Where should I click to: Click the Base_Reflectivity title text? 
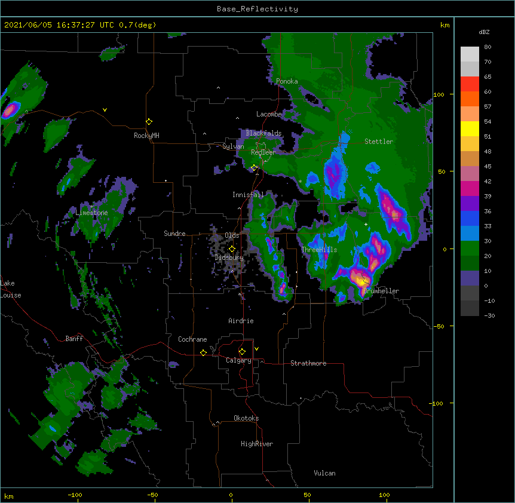click(x=257, y=9)
